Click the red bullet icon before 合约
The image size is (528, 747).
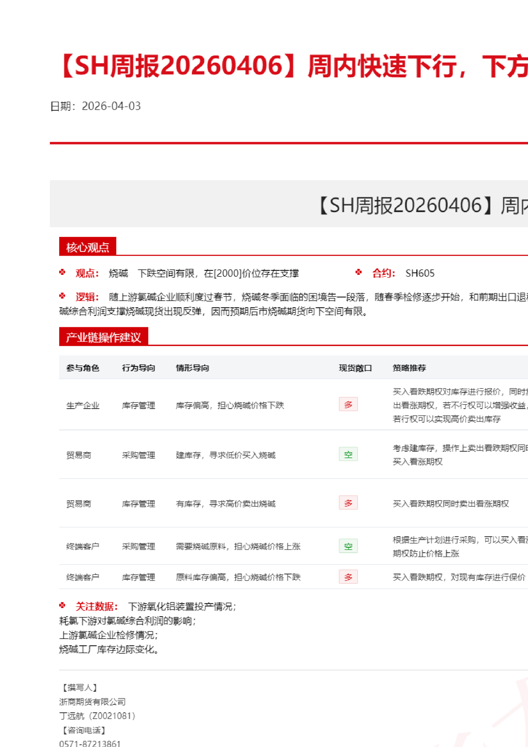click(359, 272)
